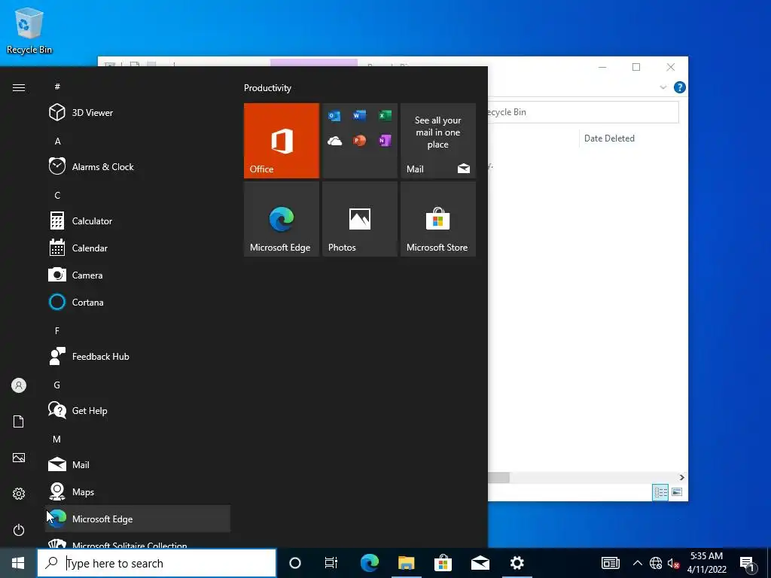This screenshot has width=771, height=578.
Task: Click the letter F section header
Action: point(57,331)
